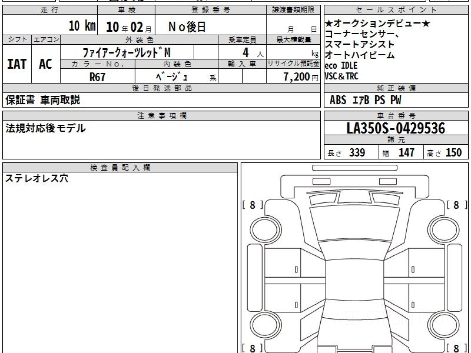Click the inspection date 10年02月
Viewport: 471px width, 353px height.
tap(129, 27)
